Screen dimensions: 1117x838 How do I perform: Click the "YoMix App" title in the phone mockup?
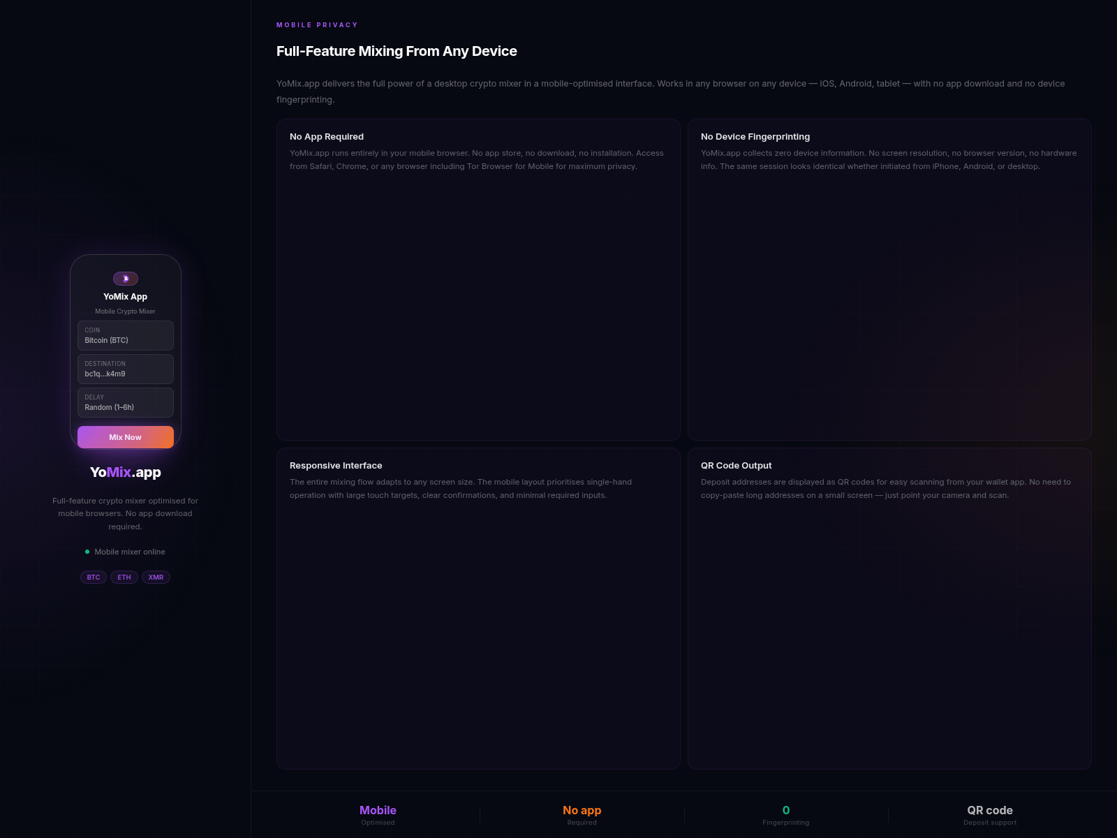[x=126, y=297]
